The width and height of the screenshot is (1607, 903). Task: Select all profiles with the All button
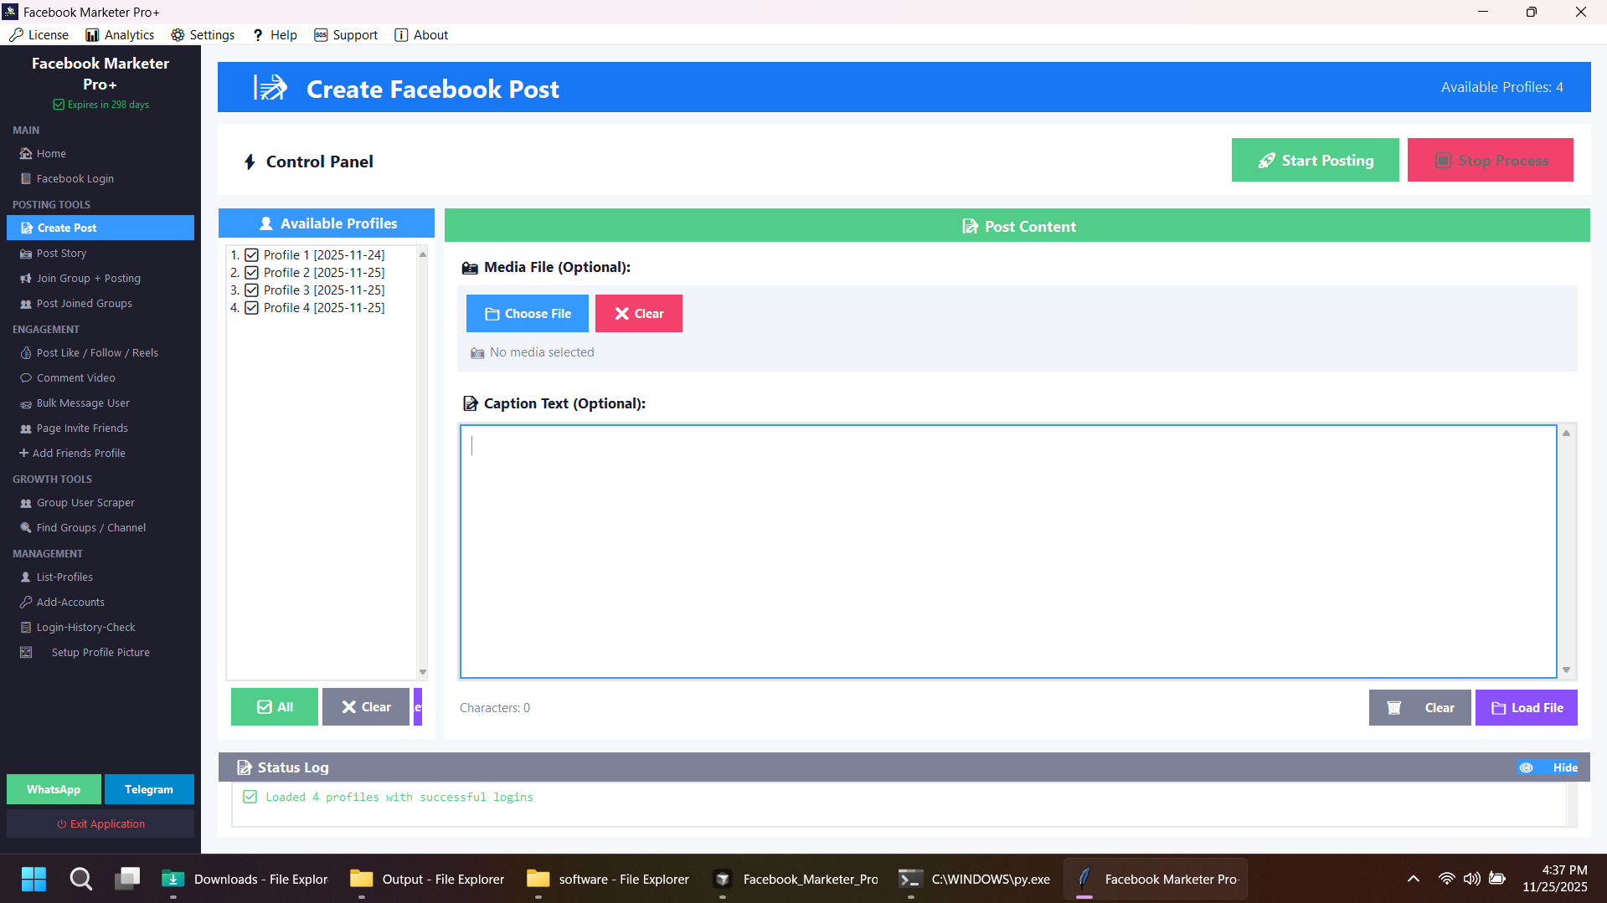(274, 706)
